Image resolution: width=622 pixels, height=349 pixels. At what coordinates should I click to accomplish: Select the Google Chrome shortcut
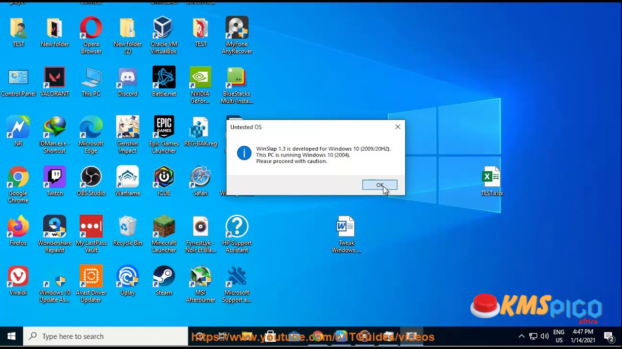(x=18, y=185)
